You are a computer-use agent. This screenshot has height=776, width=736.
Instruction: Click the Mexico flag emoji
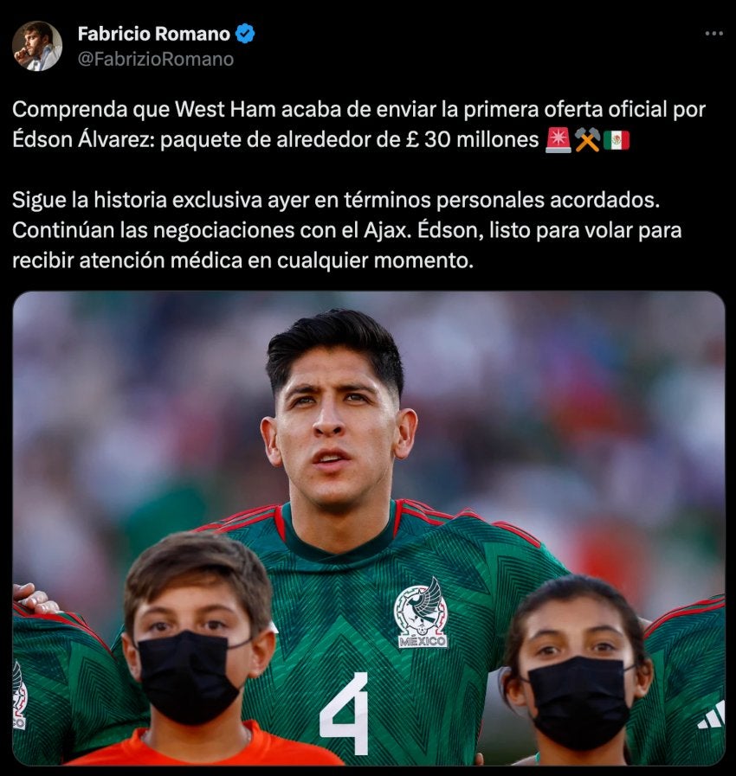point(617,140)
